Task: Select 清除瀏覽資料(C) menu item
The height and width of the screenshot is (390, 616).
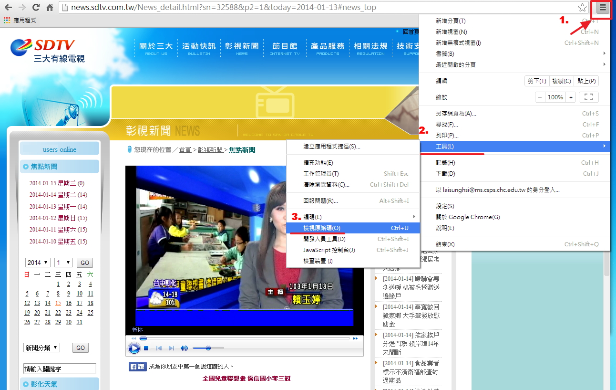Action: 353,185
